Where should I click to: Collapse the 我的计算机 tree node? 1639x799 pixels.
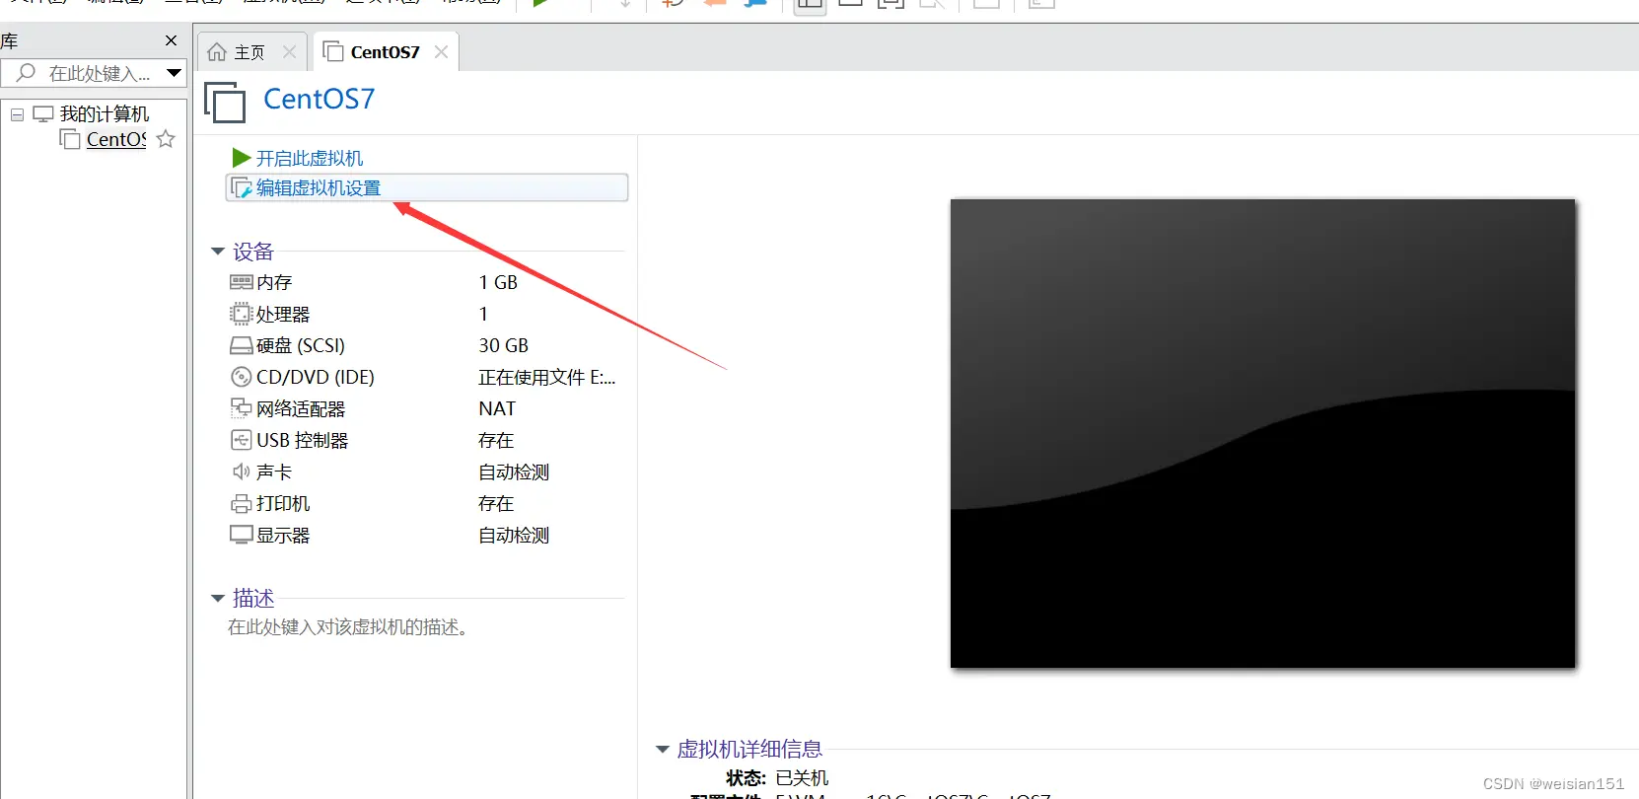(x=17, y=114)
